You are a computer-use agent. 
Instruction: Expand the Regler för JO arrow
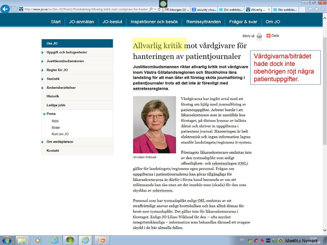click(x=43, y=70)
